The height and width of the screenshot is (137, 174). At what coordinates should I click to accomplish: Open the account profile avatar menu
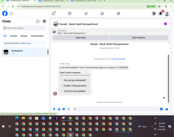167,14
